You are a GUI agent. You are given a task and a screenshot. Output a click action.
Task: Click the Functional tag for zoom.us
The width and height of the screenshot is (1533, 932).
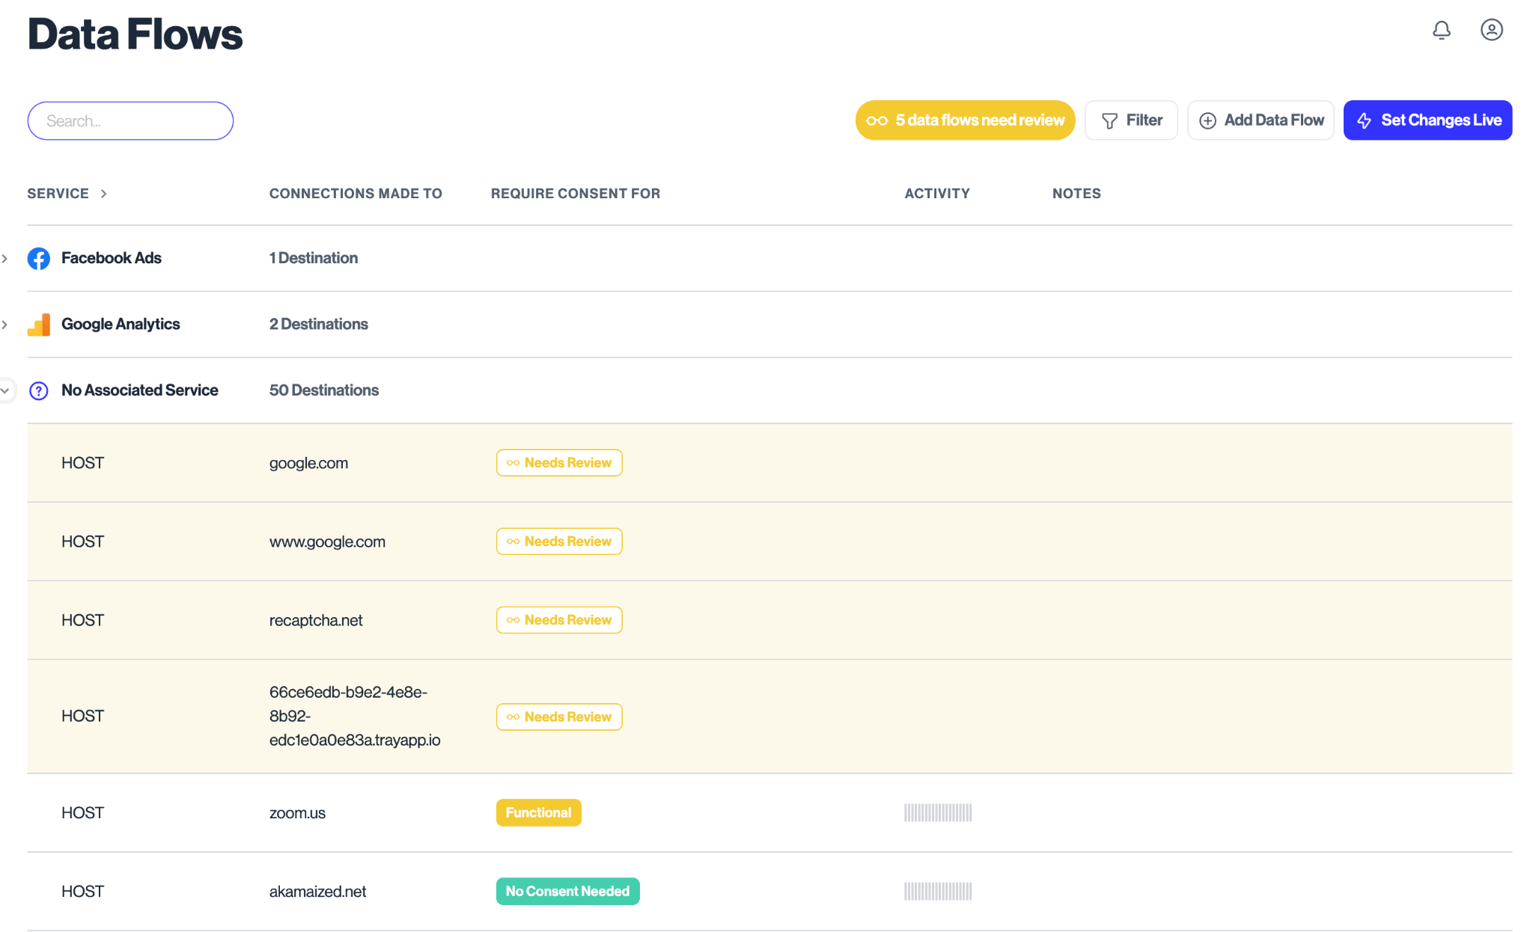[x=538, y=812]
